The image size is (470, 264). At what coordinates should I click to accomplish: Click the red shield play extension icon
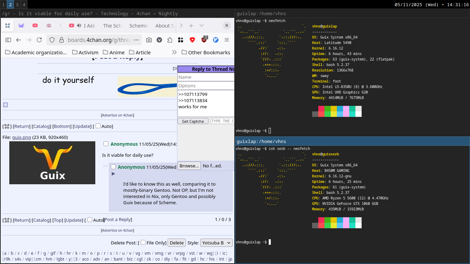tap(192, 40)
